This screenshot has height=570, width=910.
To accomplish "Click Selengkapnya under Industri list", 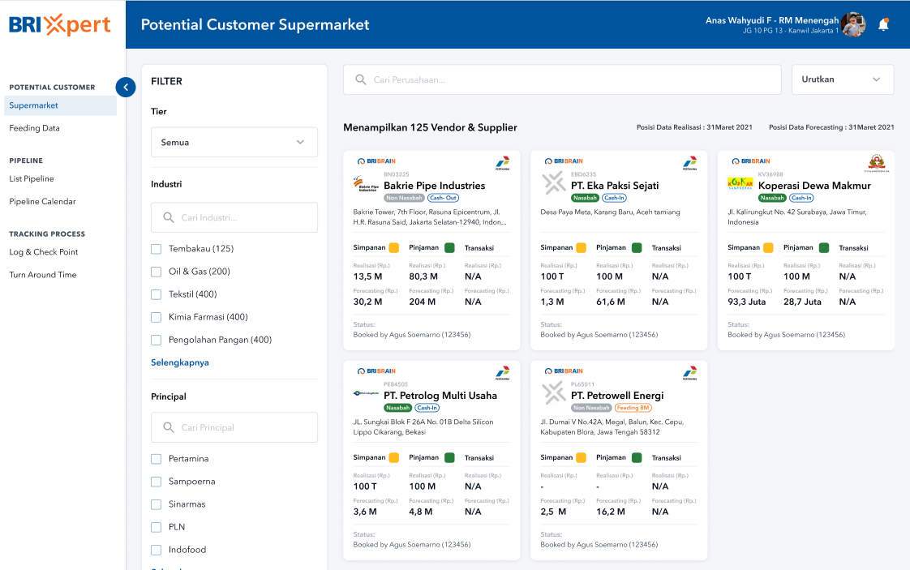I will 180,362.
